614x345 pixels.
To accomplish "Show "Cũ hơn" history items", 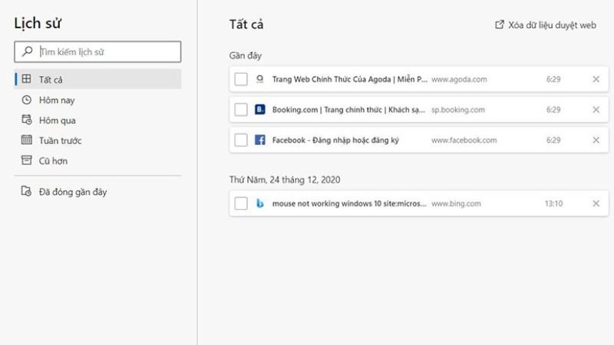I will (x=53, y=161).
